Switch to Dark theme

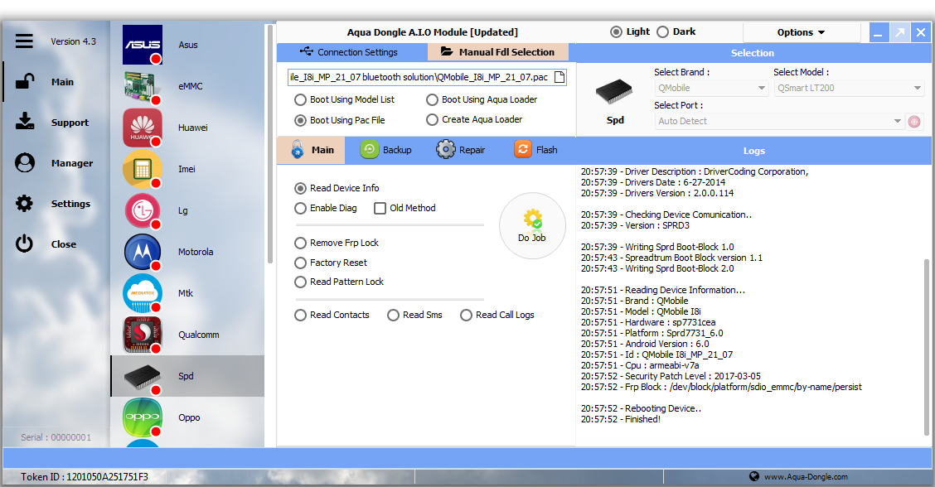pyautogui.click(x=662, y=31)
